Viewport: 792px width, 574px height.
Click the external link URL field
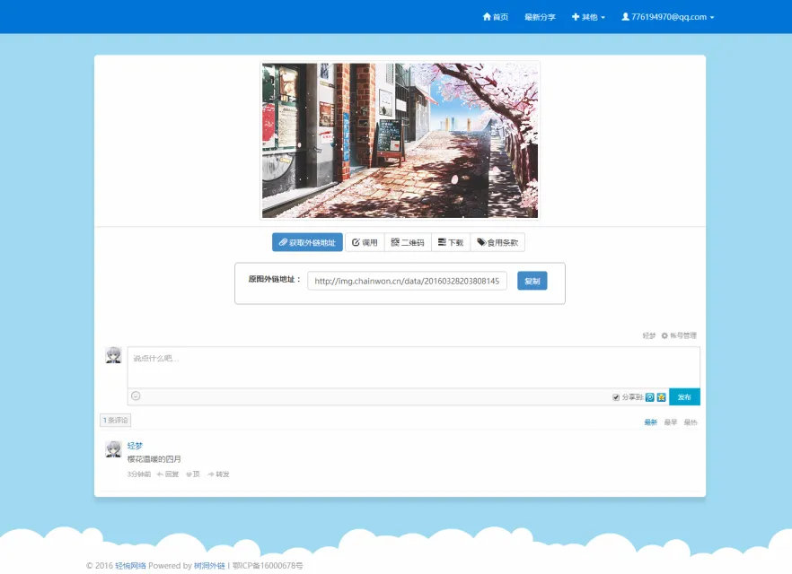click(407, 282)
